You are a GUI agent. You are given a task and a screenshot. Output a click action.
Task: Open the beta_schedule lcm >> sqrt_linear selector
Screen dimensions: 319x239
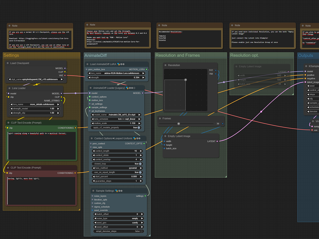tap(116, 119)
